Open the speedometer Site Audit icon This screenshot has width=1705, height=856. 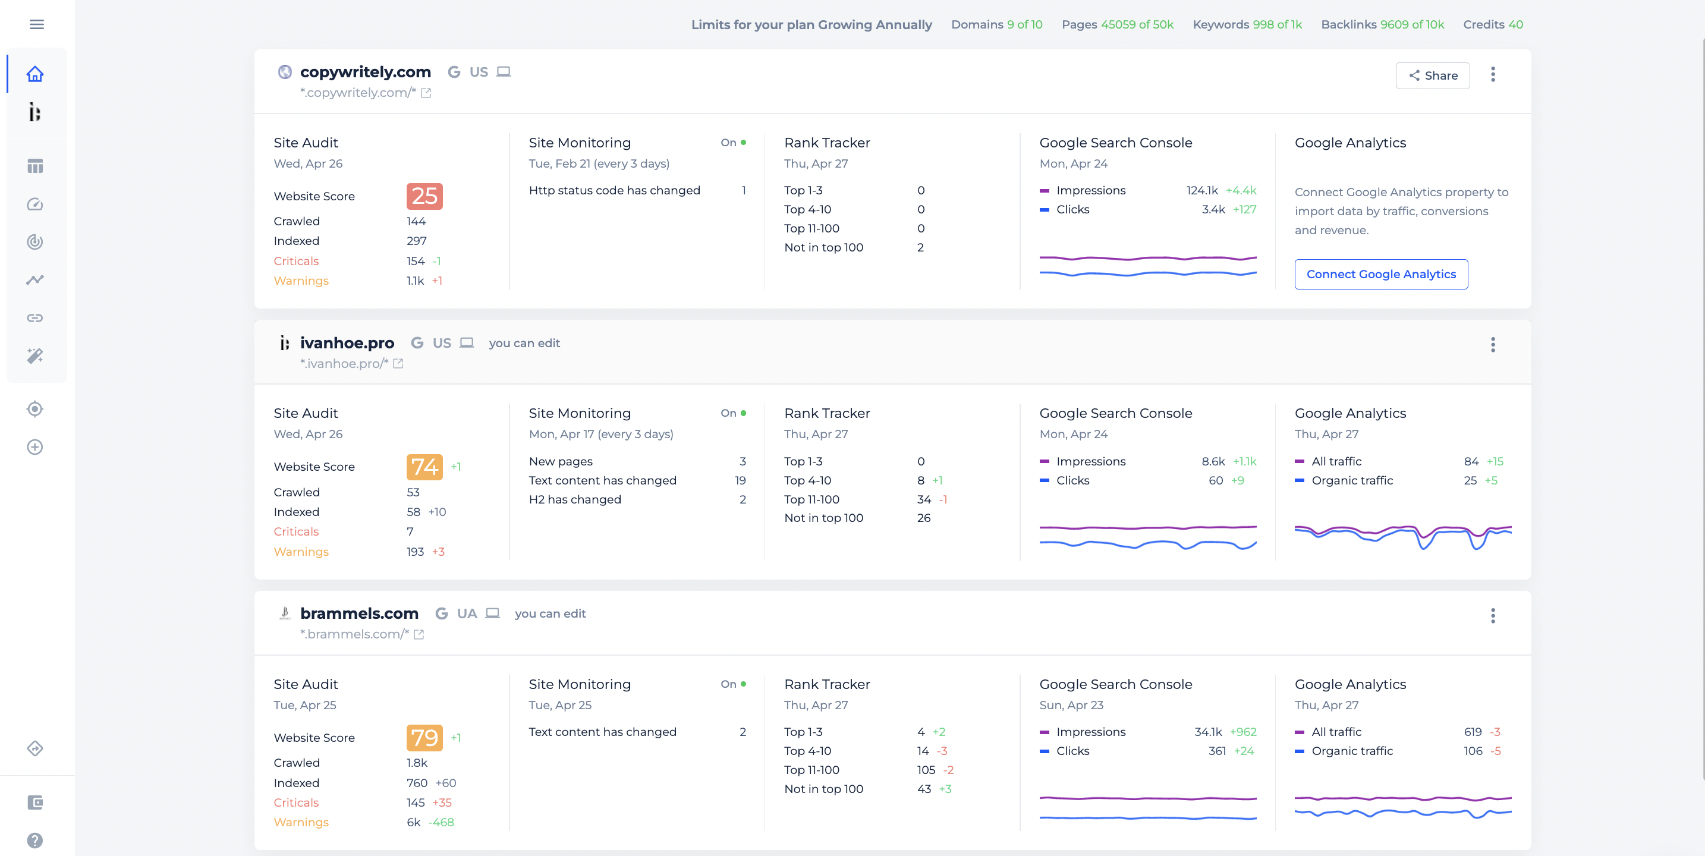(x=35, y=204)
